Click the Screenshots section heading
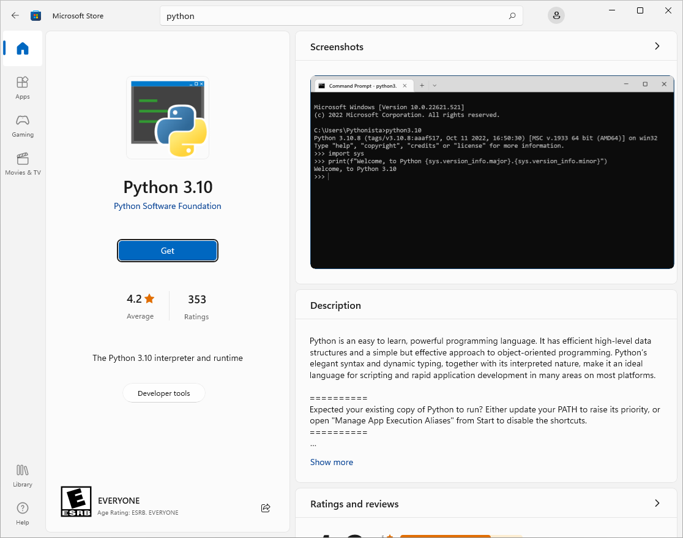 [337, 47]
